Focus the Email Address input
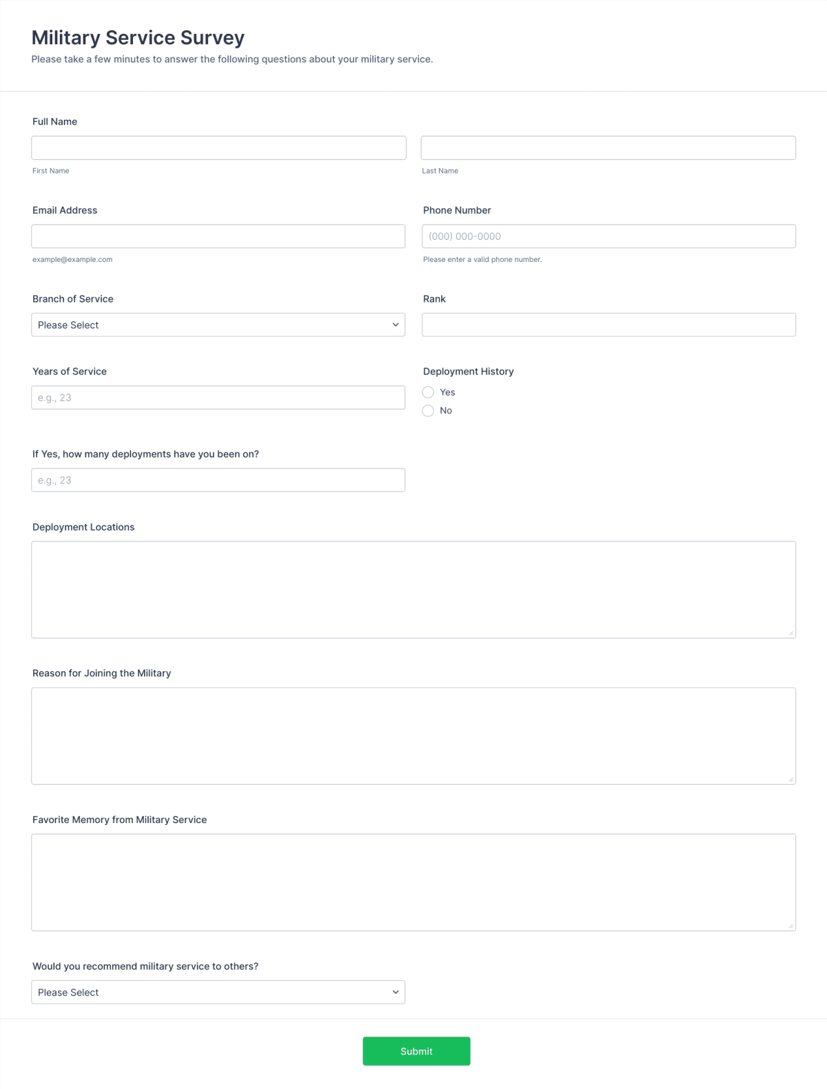This screenshot has height=1089, width=827. click(x=218, y=236)
